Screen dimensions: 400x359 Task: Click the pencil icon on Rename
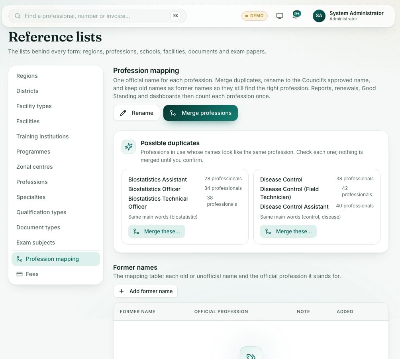click(x=123, y=113)
